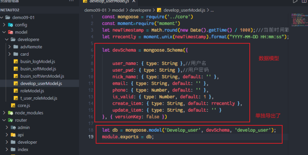Click line number 6 in gutter
308x155 pixels.
pyautogui.click(x=92, y=50)
